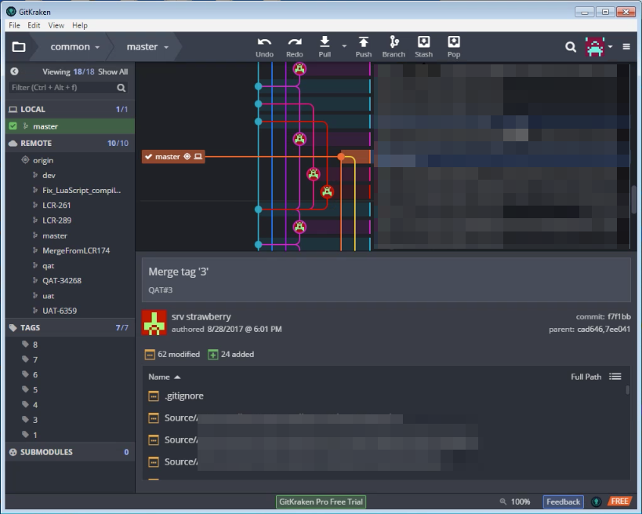
Task: Open the repository folder icon
Action: coord(19,47)
